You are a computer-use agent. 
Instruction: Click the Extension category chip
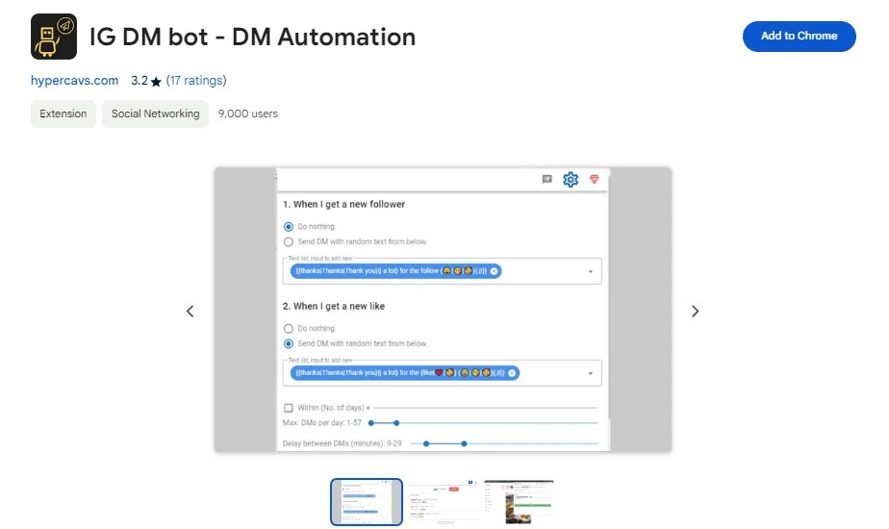63,113
